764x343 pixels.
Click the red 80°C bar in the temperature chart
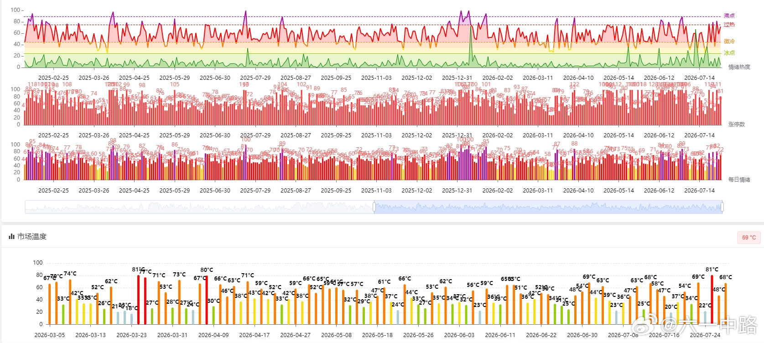tap(207, 300)
